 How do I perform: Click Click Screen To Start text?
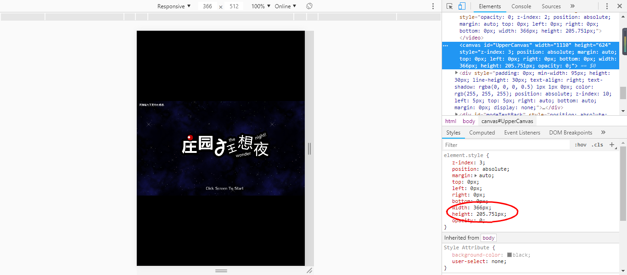point(224,188)
